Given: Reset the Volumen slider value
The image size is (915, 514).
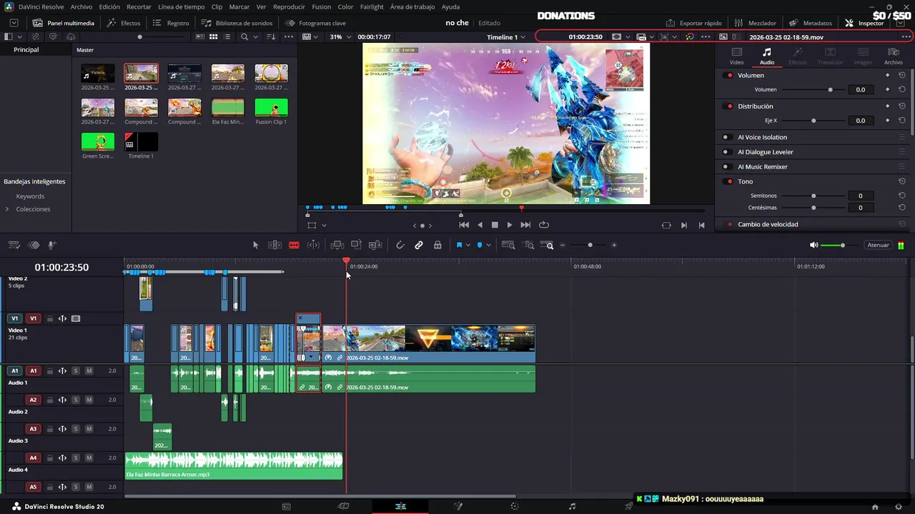Looking at the screenshot, I should click(x=902, y=90).
